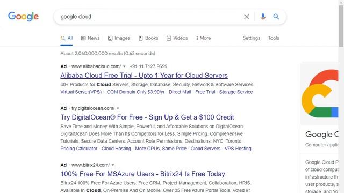Click the www.alibabacloud.com/ ad URL
The height and width of the screenshot is (193, 344).
coord(96,66)
